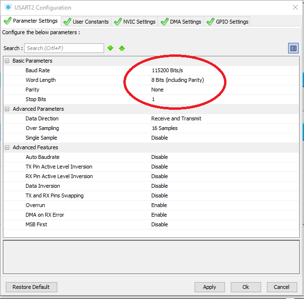The height and width of the screenshot is (299, 304).
Task: Click the green down arrow search-next icon
Action: click(x=110, y=48)
